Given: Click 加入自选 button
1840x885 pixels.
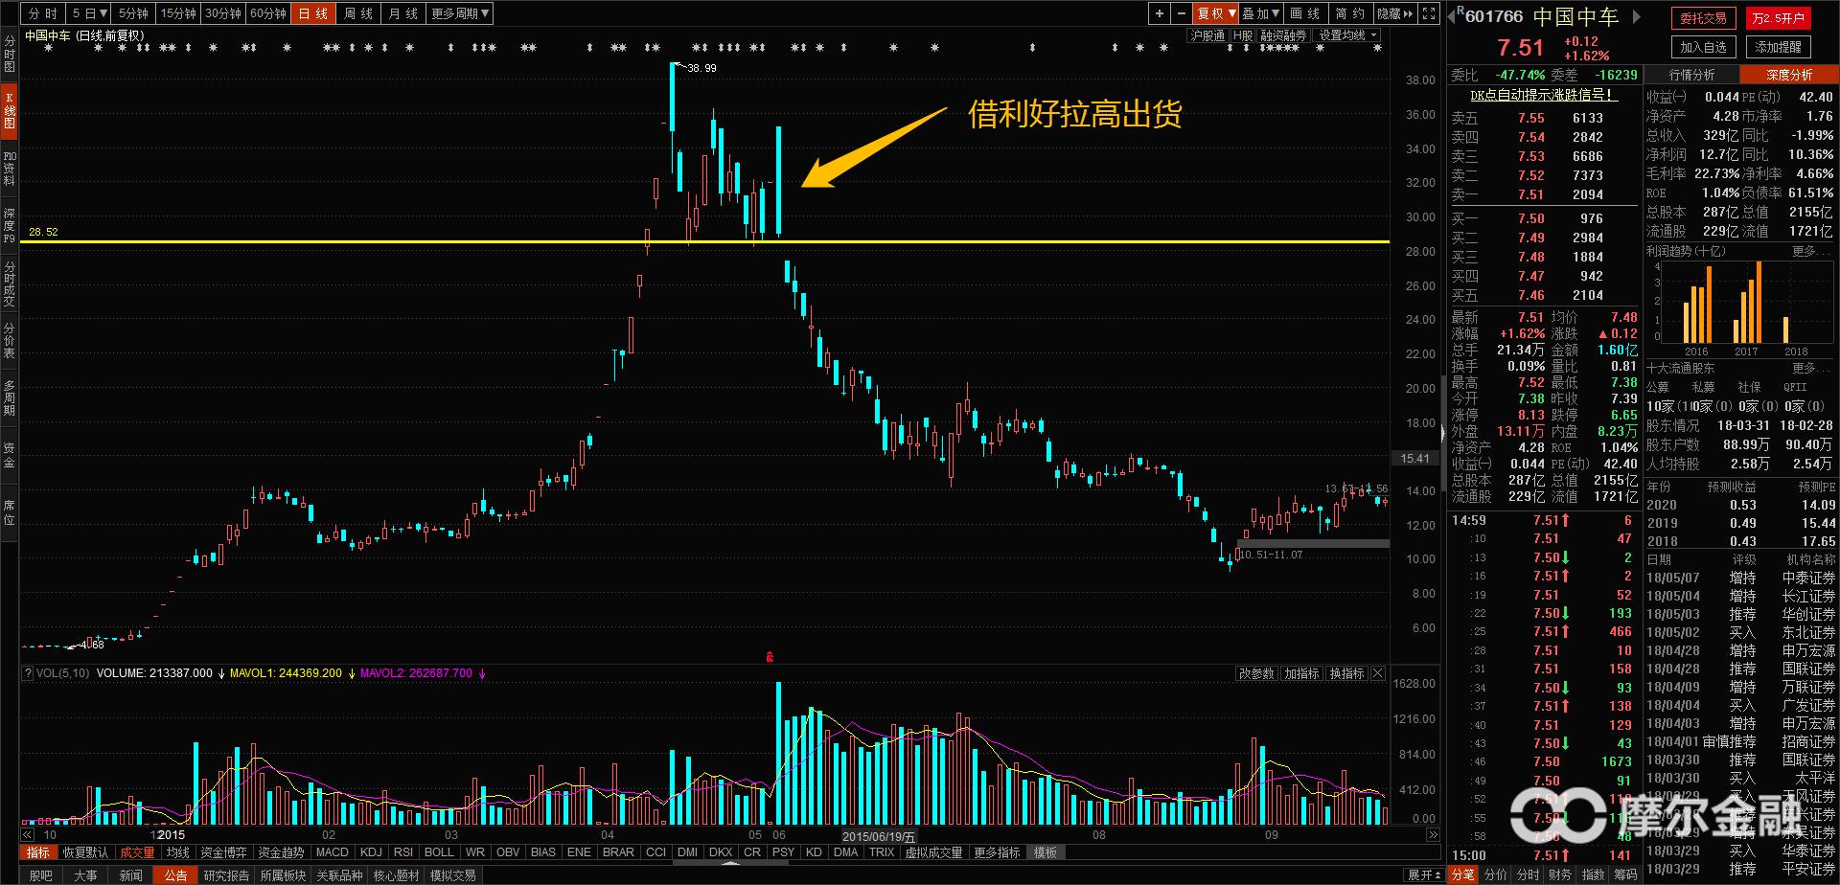Looking at the screenshot, I should 1704,47.
